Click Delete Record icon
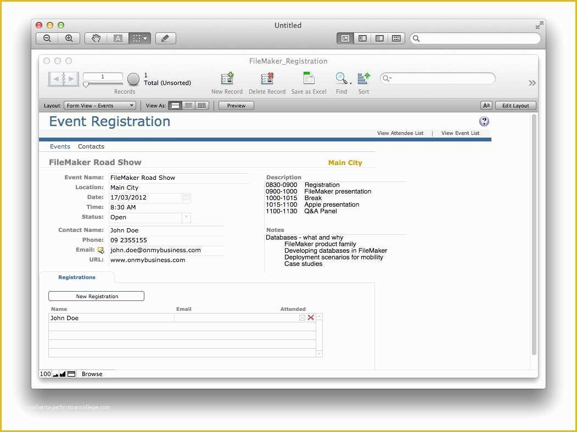This screenshot has height=432, width=577. (267, 78)
